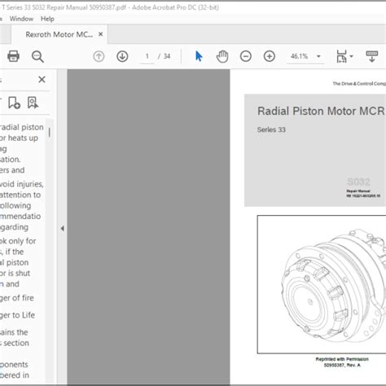Open the fit page options dropdown arrow

click(352, 56)
